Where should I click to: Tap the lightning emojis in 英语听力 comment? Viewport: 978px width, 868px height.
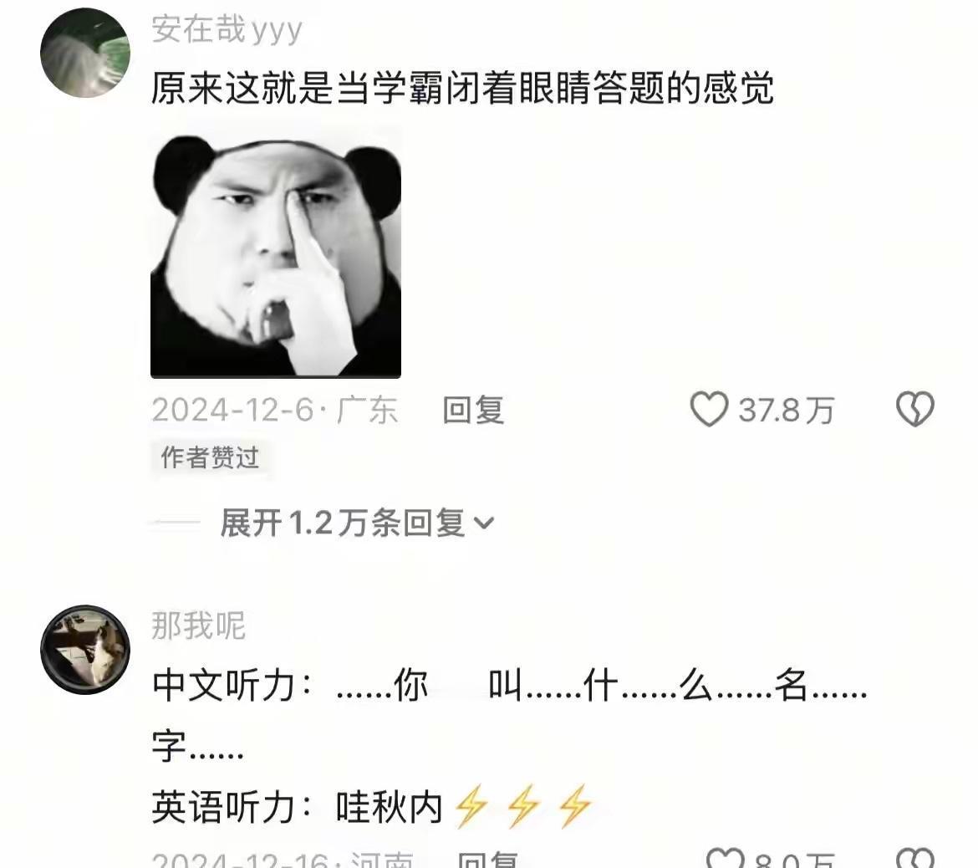pyautogui.click(x=522, y=805)
